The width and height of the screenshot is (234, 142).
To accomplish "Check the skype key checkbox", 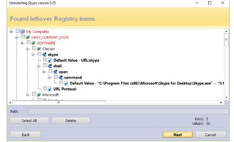I will point(40,54).
